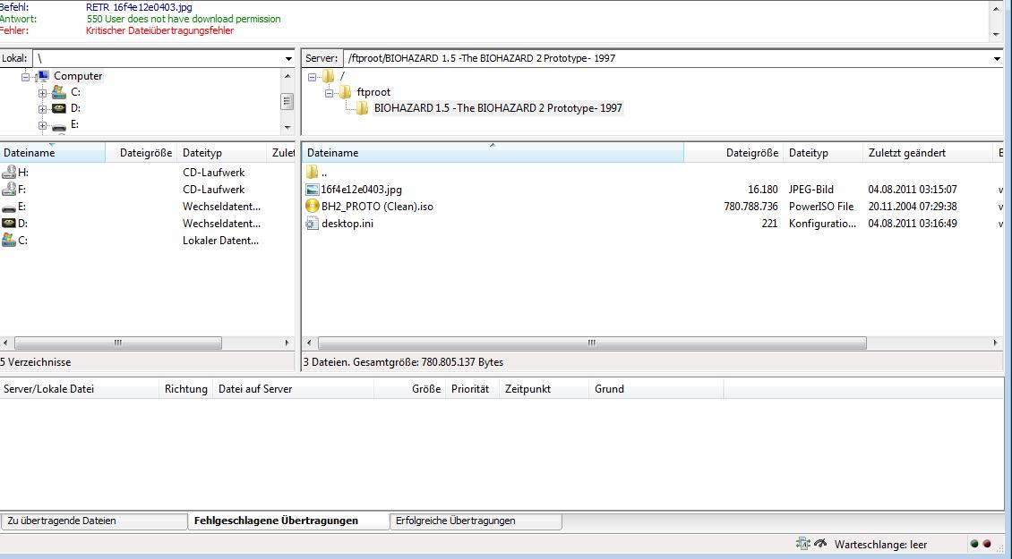Click the transfer type icon in status bar
Viewport: 1012px width, 559px height.
[x=802, y=544]
